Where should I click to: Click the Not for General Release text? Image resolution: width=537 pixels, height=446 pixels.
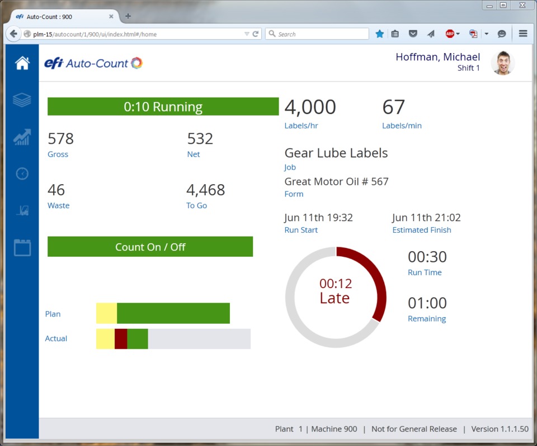click(414, 429)
